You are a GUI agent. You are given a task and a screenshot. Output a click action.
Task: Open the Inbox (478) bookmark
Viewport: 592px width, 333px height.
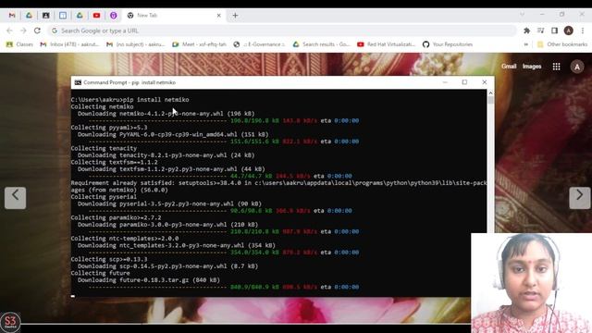pos(69,44)
